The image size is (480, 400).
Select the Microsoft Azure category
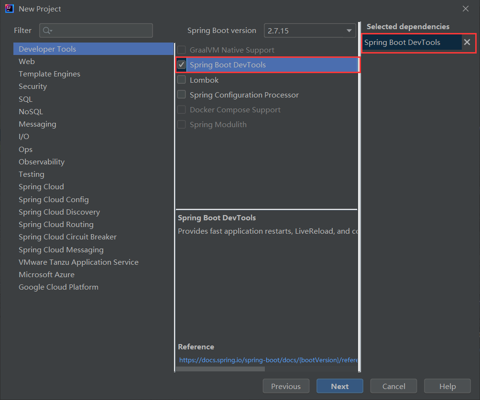coord(46,274)
